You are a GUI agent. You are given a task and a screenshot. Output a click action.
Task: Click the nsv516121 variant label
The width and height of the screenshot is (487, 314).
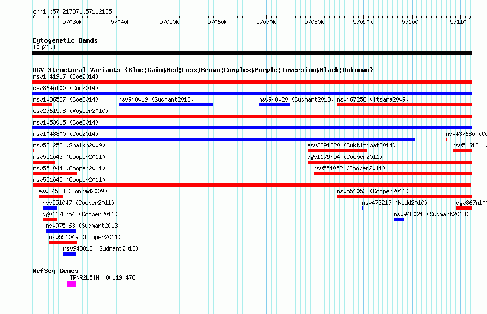point(469,145)
